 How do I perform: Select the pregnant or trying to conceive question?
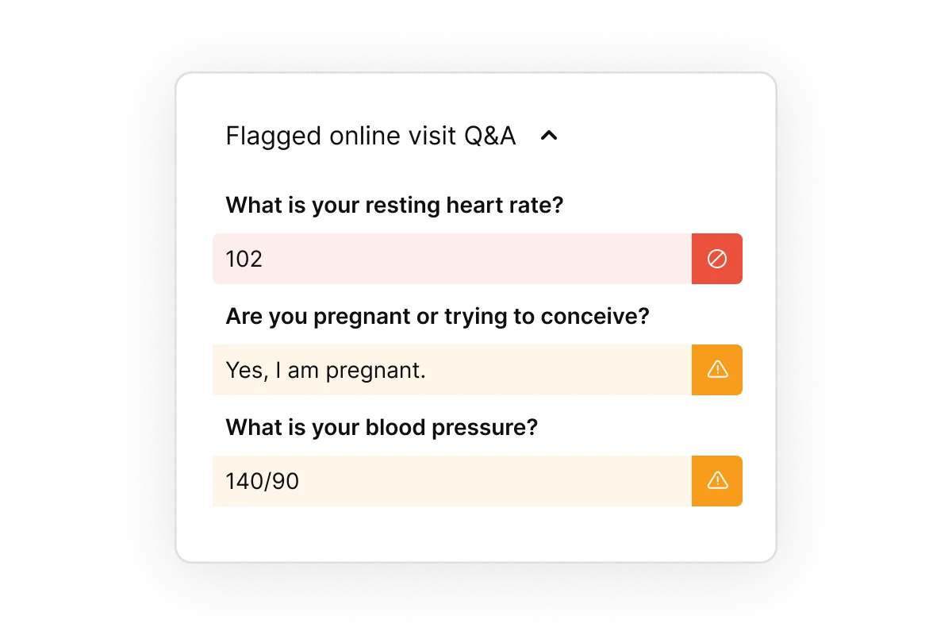point(437,316)
